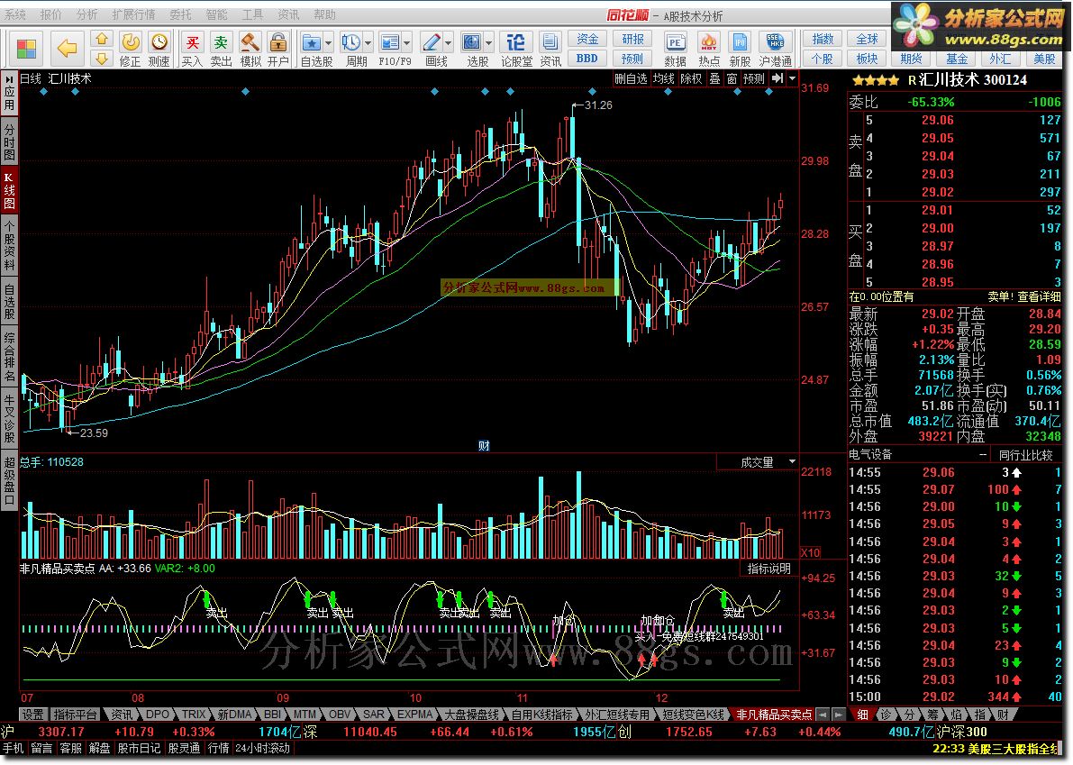Expand the 自选股 dropdown arrow

coord(329,43)
